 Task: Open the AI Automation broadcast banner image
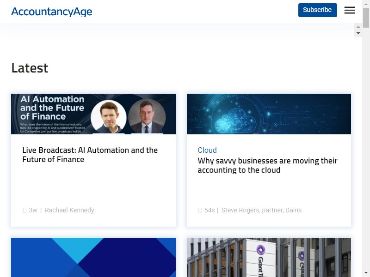(93, 114)
